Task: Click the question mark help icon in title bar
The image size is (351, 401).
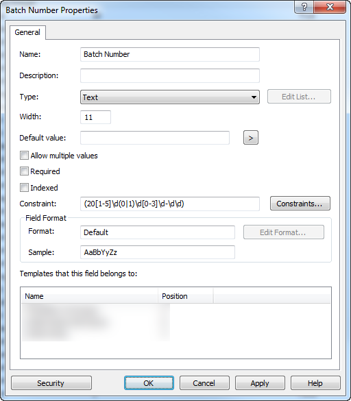Action: click(304, 7)
